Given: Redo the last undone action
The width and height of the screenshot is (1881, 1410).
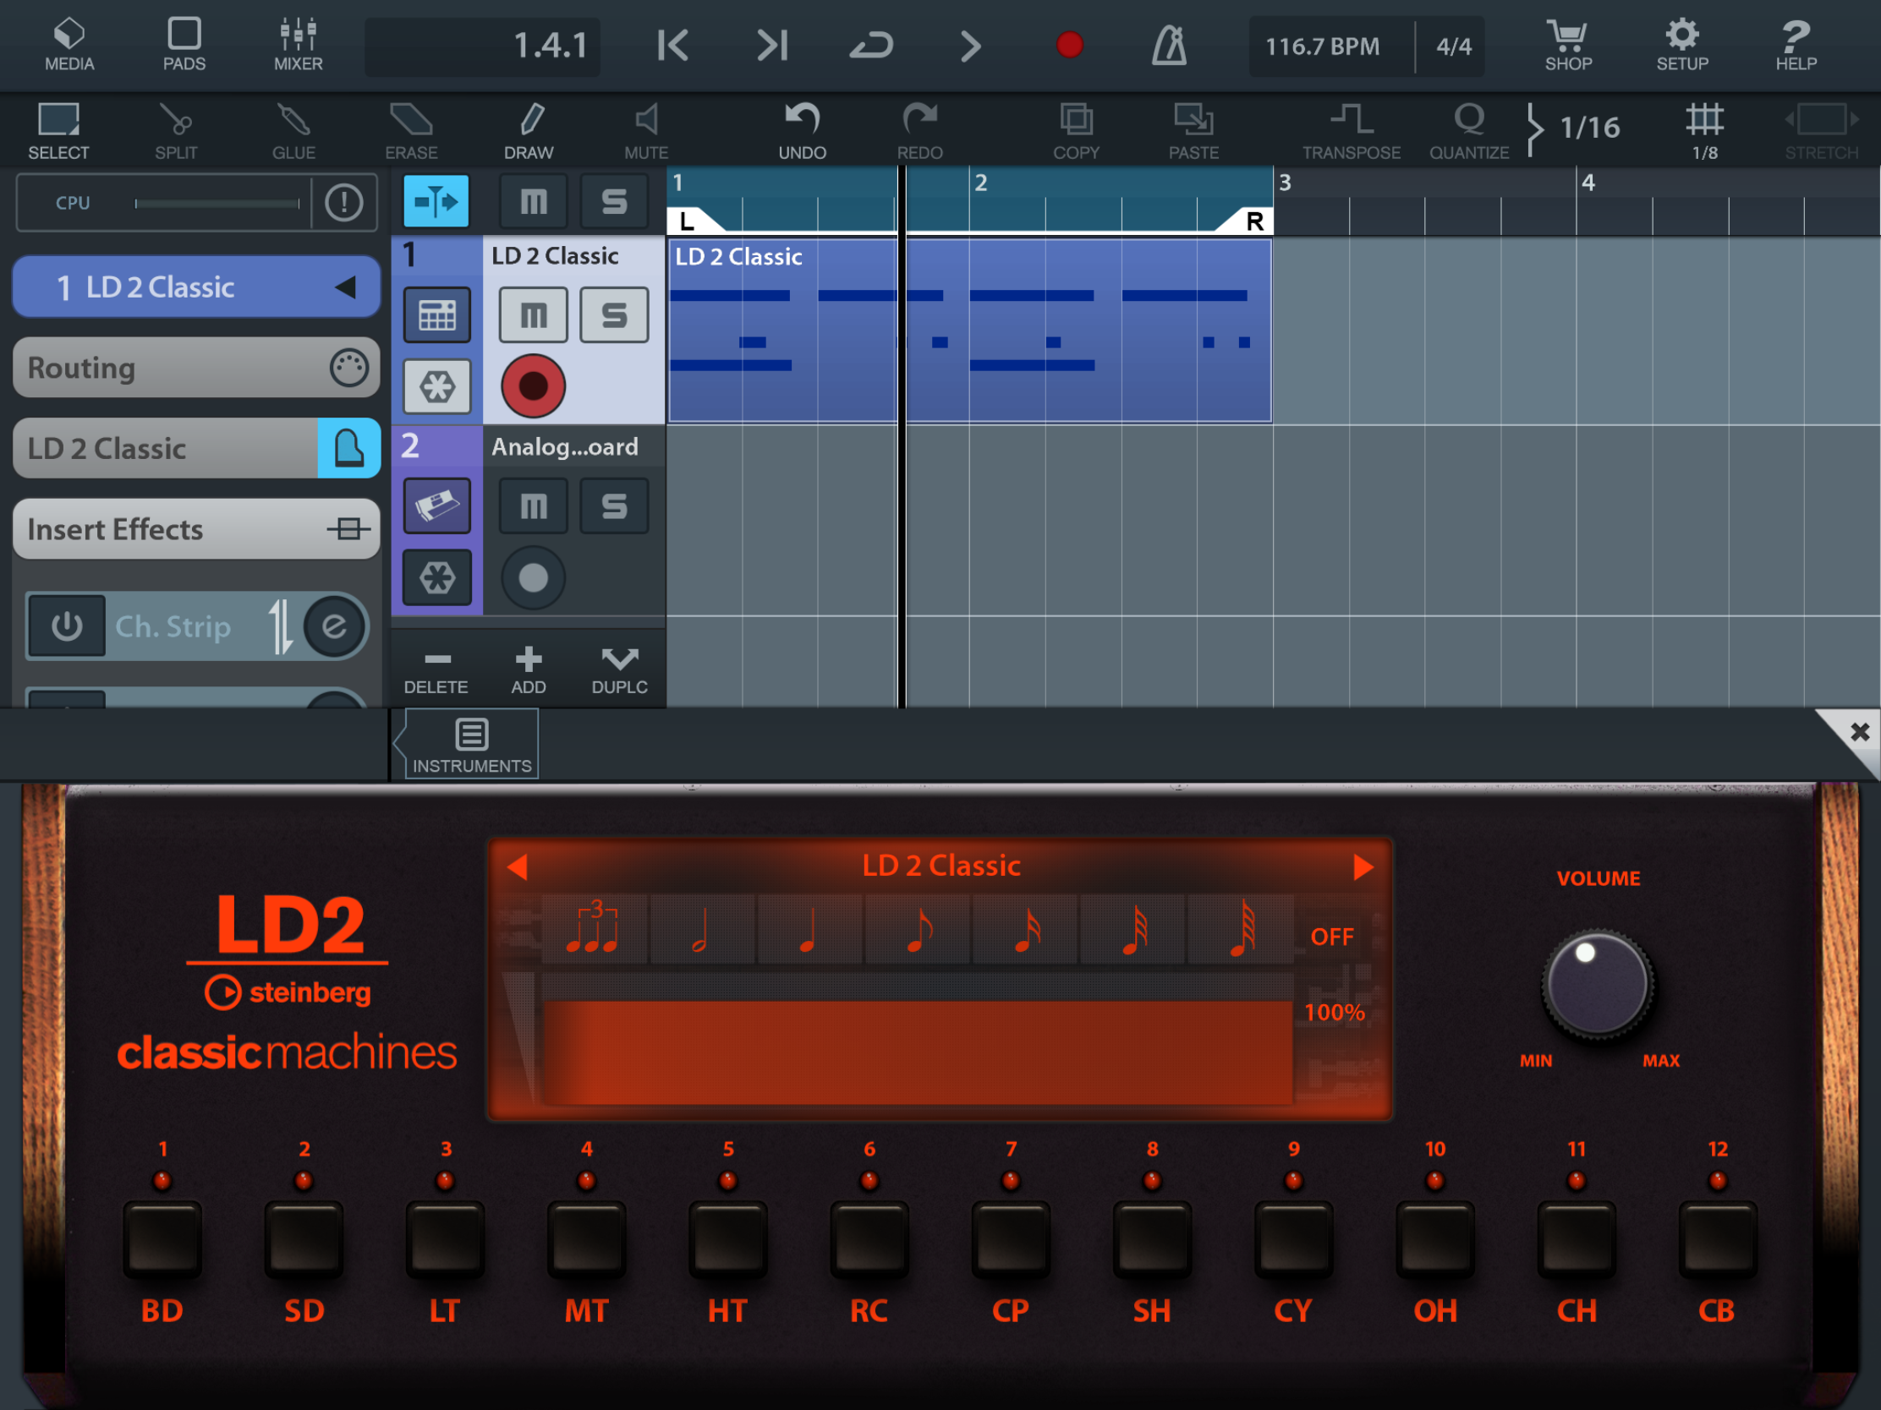Looking at the screenshot, I should click(x=919, y=131).
